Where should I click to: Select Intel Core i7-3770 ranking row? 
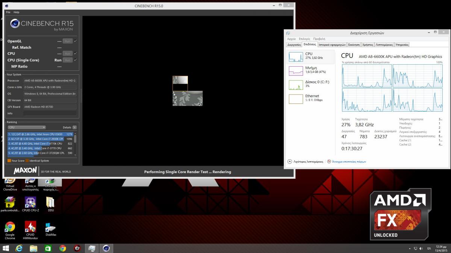(x=40, y=148)
